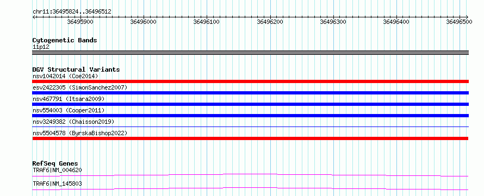This screenshot has height=196, width=484.
Task: Click the left arrowhead of the ruler
Action: click(34, 17)
